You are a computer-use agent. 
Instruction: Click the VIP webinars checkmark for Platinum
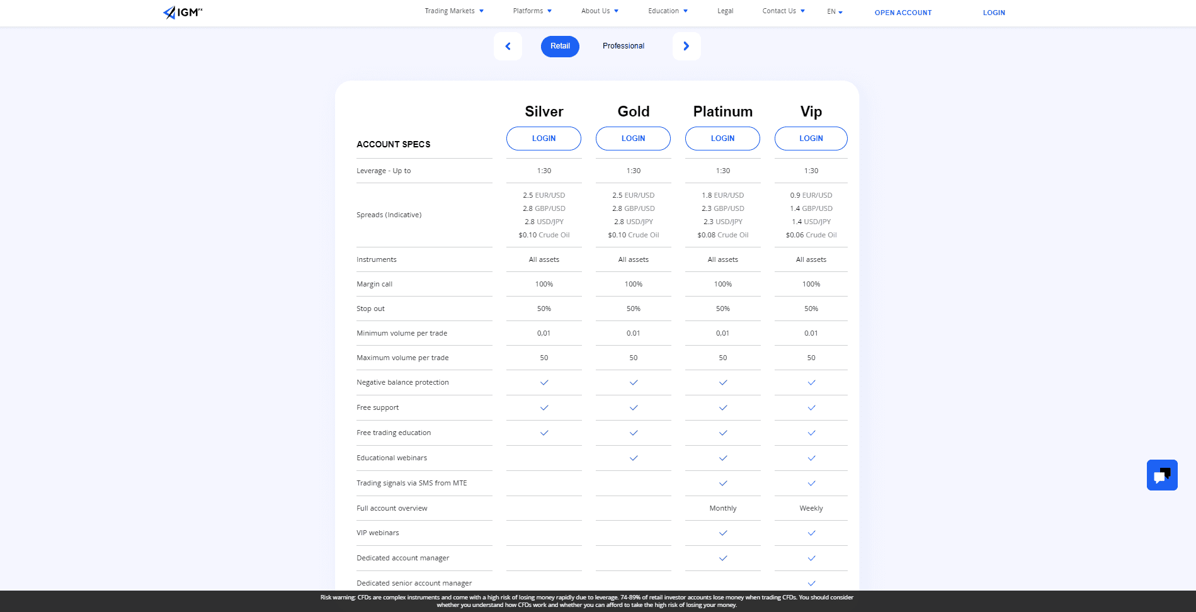(722, 533)
